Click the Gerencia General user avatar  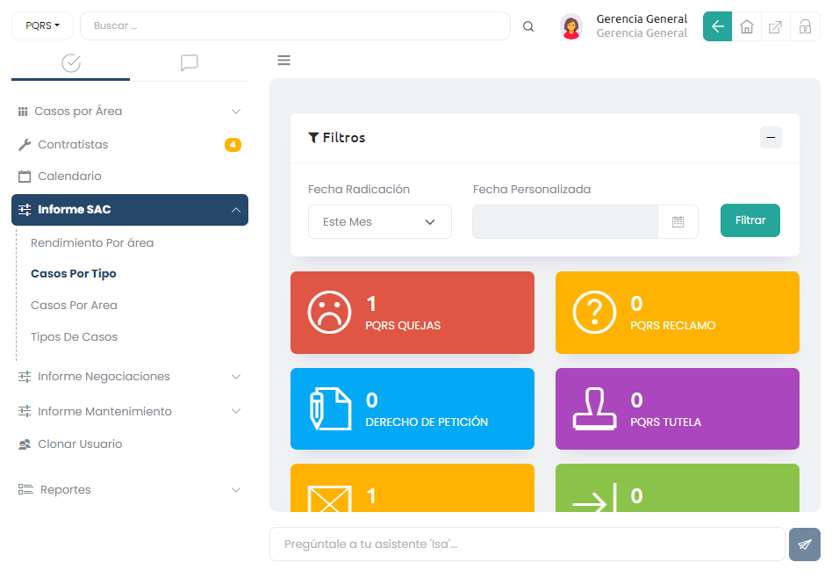(571, 26)
